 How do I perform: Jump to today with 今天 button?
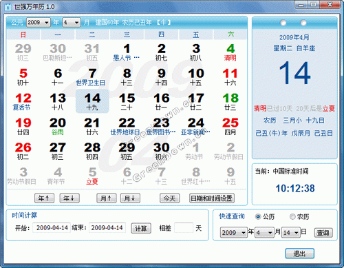170,198
